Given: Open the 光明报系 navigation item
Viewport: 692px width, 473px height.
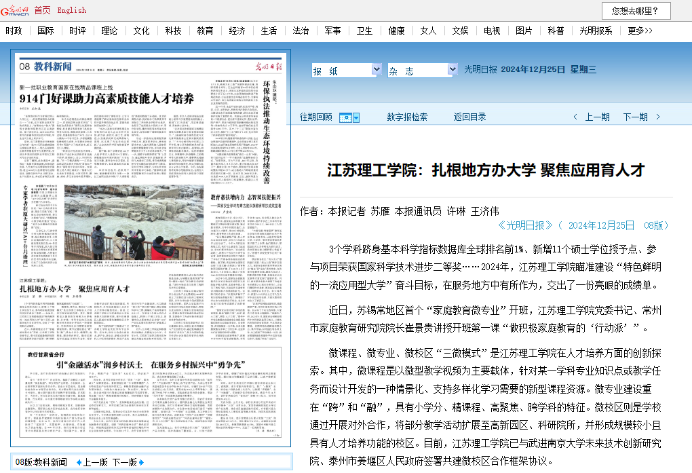Looking at the screenshot, I should [596, 31].
